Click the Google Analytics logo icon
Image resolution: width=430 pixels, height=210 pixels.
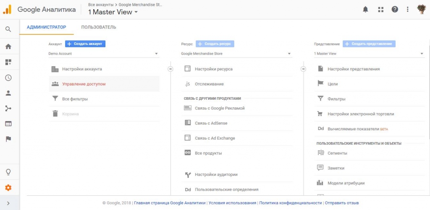[x=8, y=10]
